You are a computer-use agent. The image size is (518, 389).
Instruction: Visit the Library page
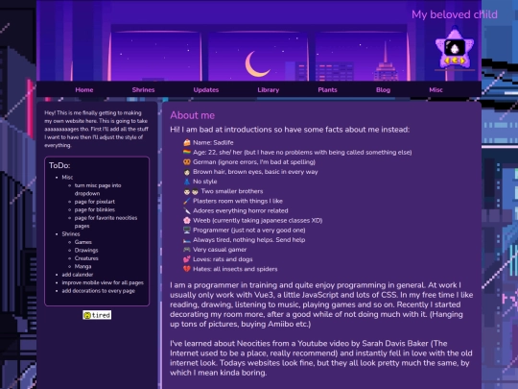[x=269, y=89]
